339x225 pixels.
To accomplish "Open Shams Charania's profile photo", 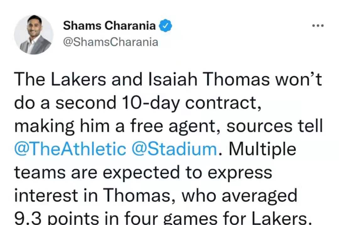I will tap(34, 35).
